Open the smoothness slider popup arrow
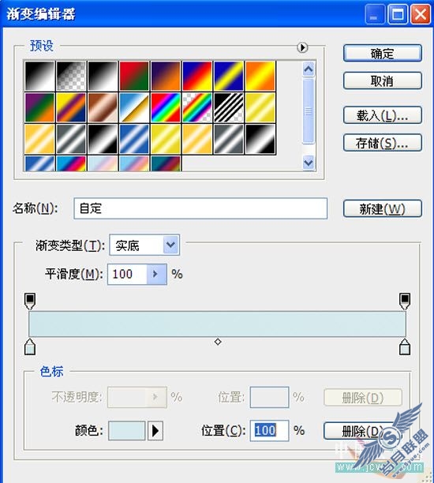The image size is (434, 483). tap(156, 274)
